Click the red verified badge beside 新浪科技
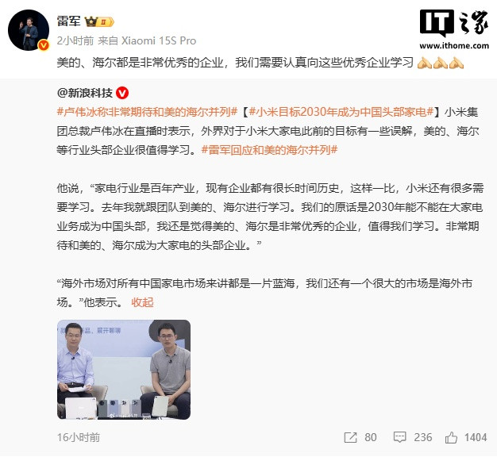Image resolution: width=497 pixels, height=457 pixels. pos(122,93)
